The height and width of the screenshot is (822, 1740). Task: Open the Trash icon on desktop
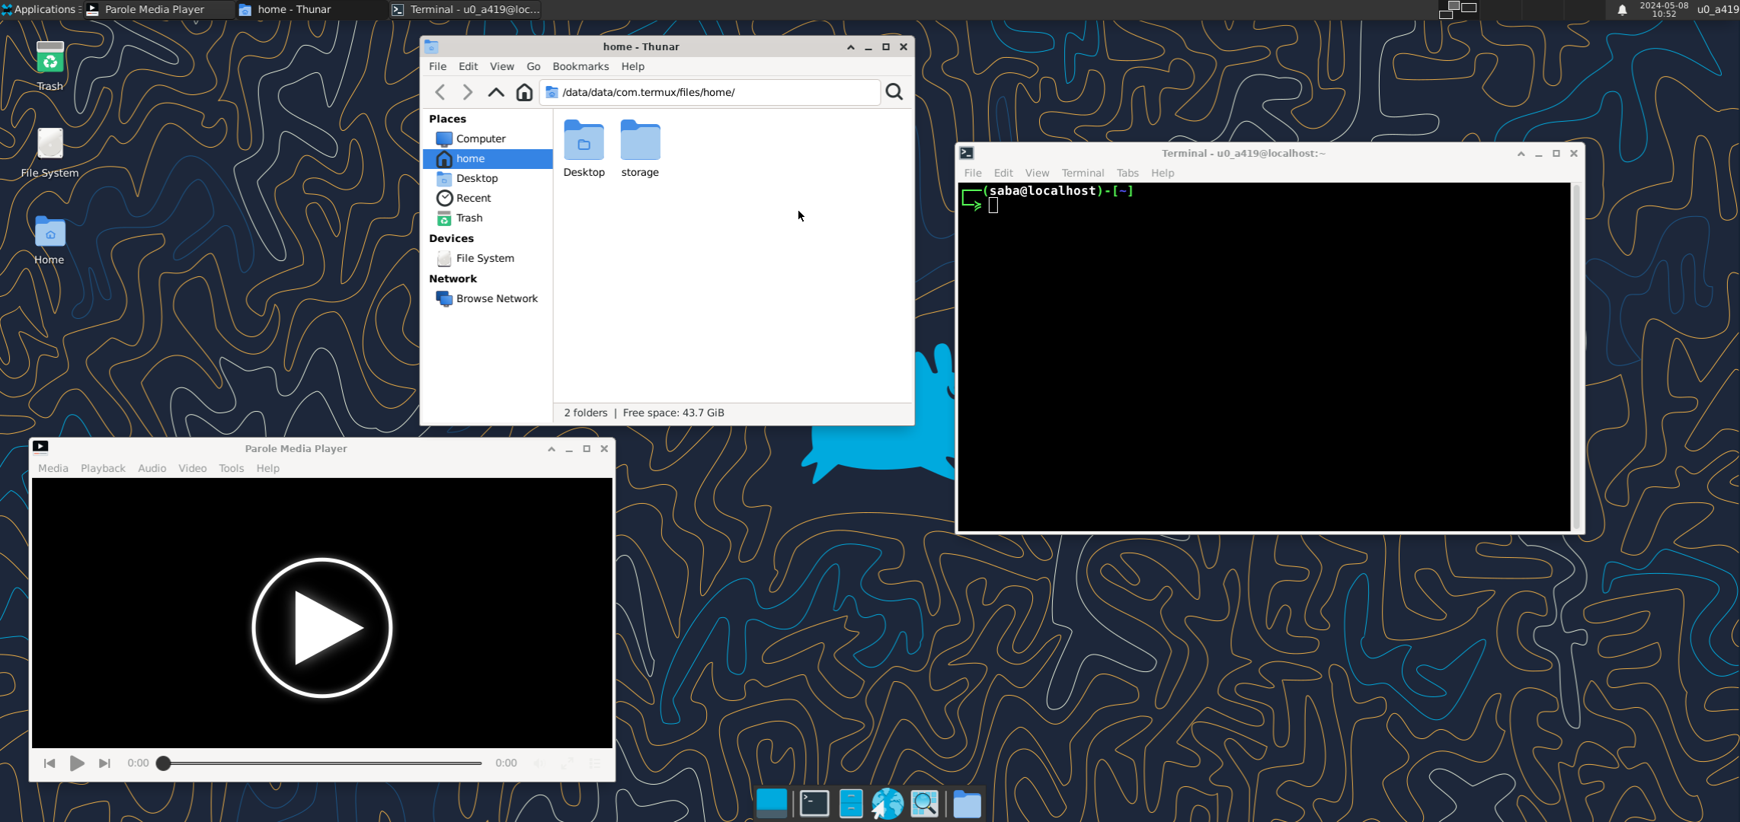50,59
